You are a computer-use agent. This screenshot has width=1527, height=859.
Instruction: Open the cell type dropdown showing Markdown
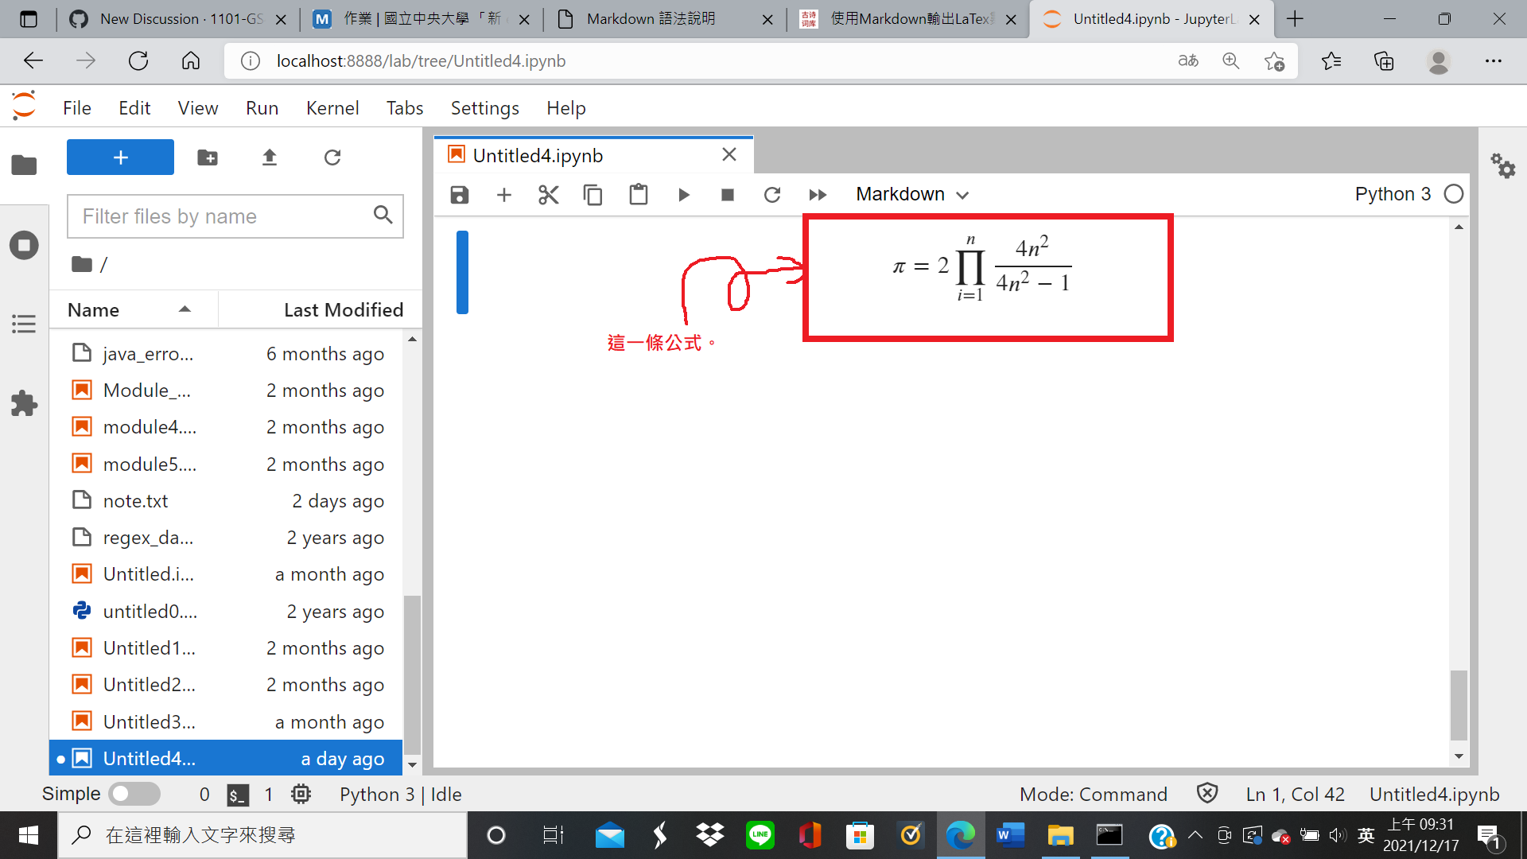tap(912, 193)
